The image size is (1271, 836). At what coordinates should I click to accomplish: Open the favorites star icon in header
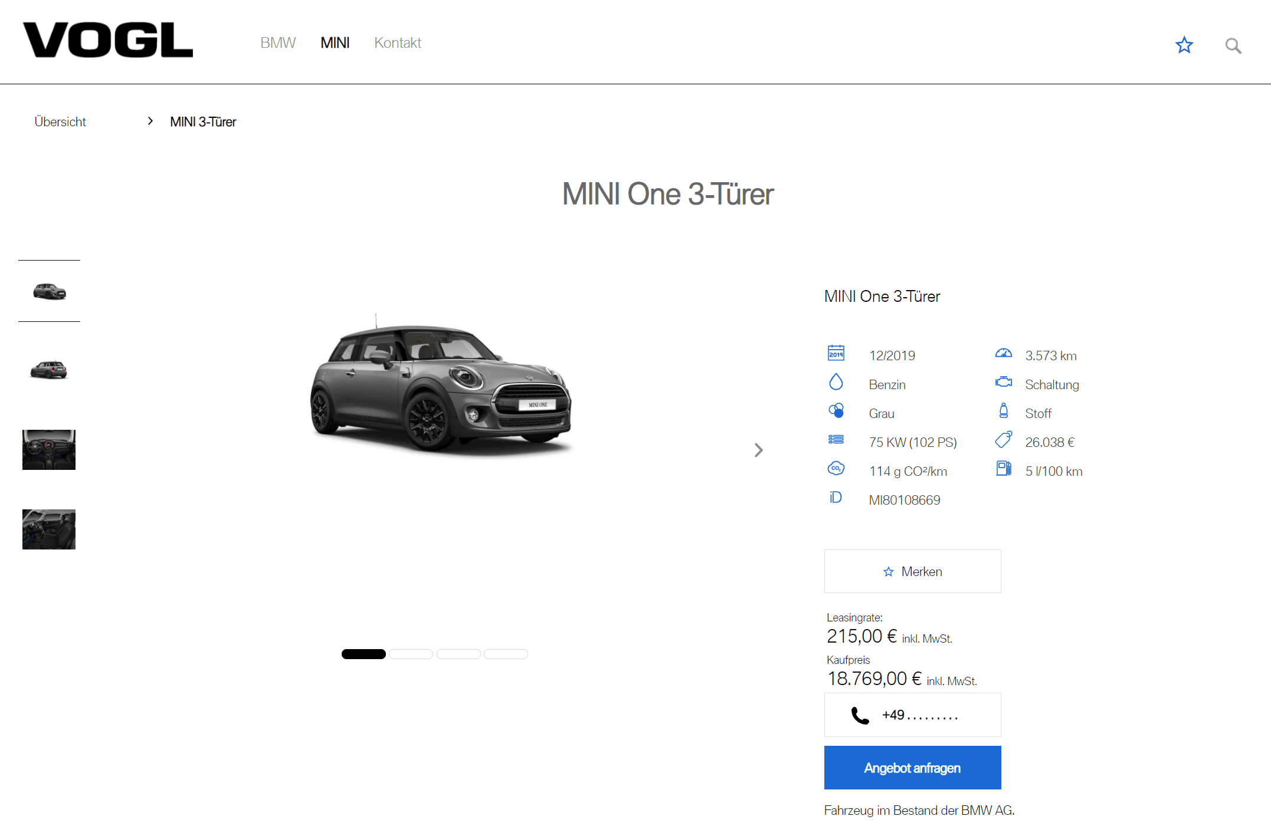coord(1184,45)
